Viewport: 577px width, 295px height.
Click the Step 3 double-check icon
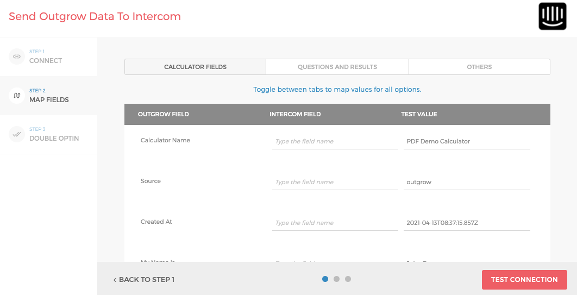[16, 134]
